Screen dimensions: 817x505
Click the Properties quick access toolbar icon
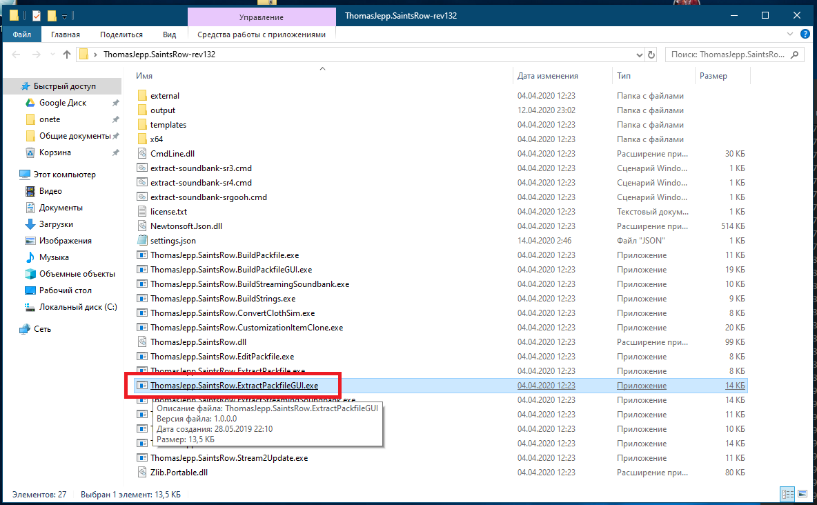(x=37, y=16)
